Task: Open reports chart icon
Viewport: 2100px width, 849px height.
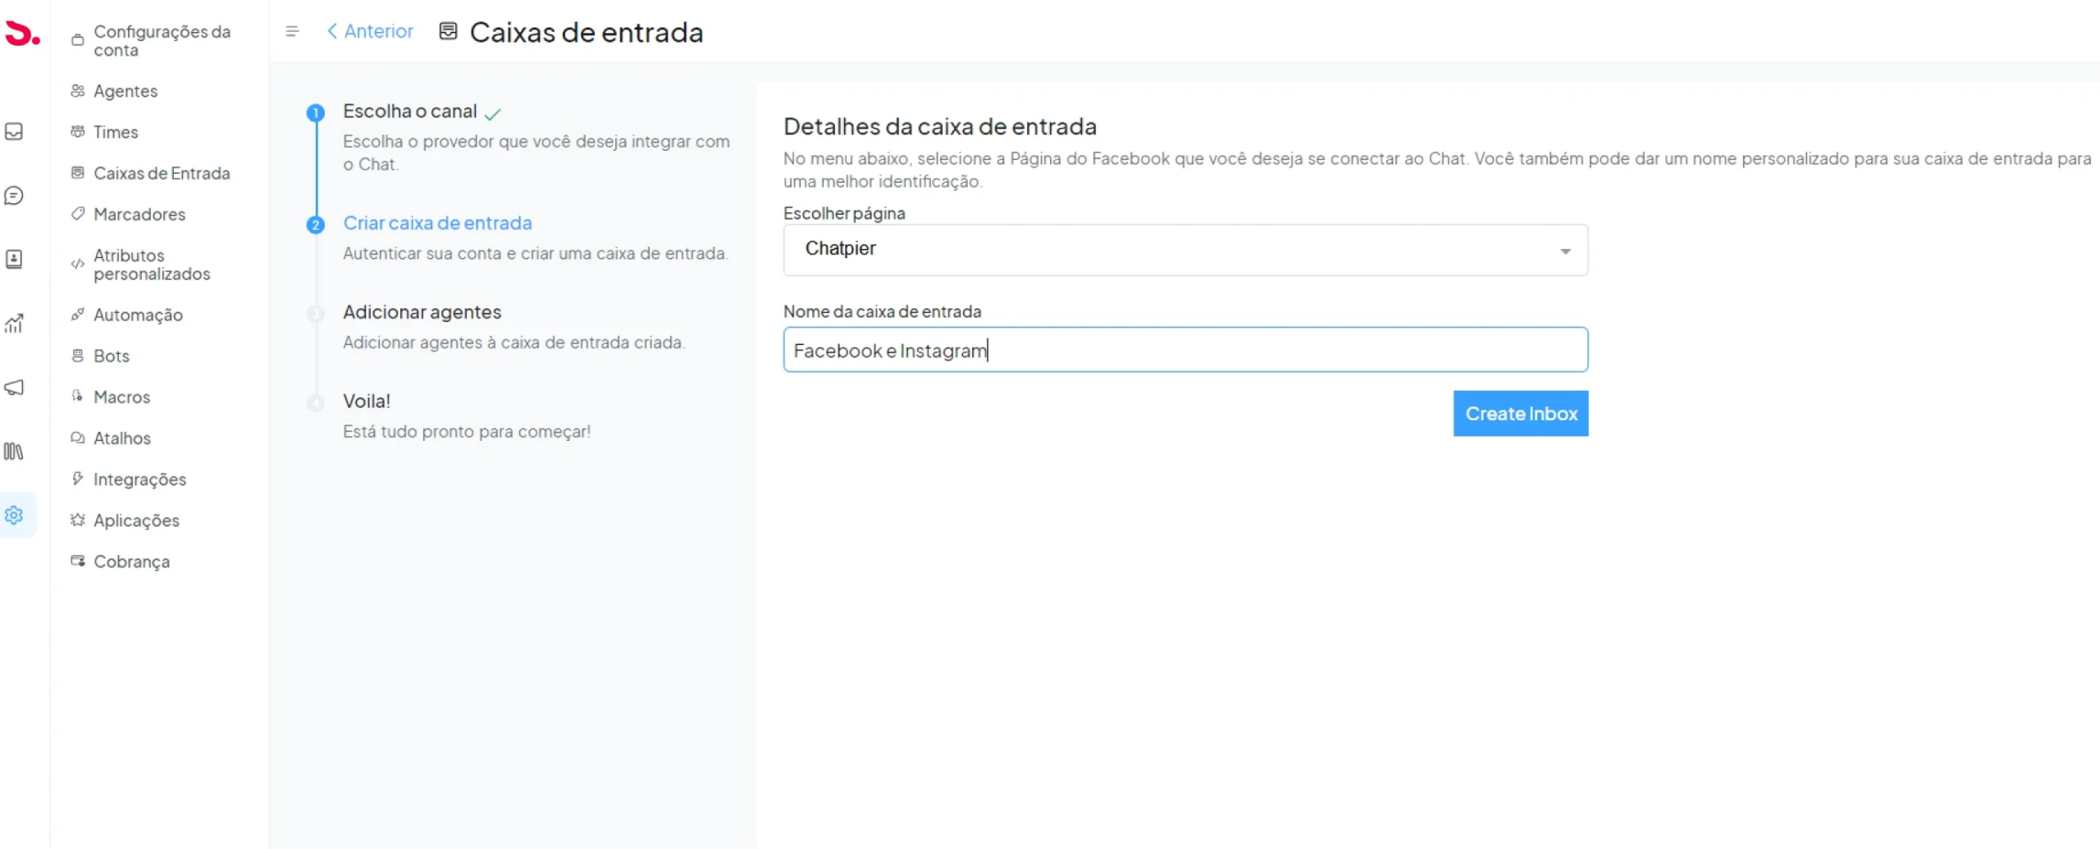Action: tap(14, 324)
